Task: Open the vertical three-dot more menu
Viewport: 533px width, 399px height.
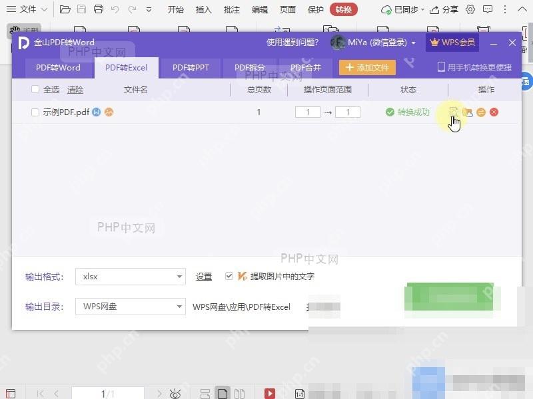Action: point(505,9)
